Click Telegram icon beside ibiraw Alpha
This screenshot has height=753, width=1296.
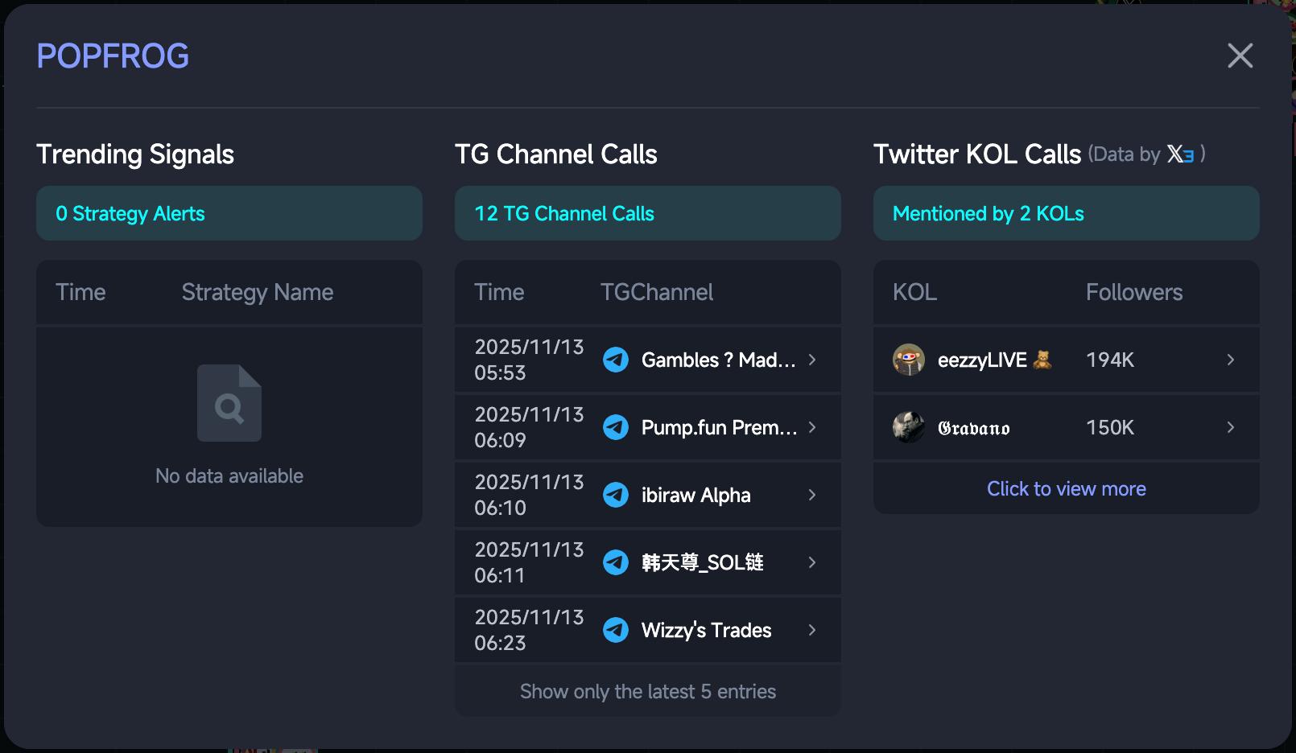pos(616,495)
